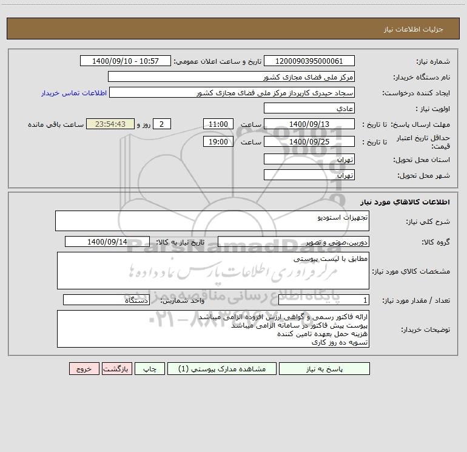Click the need date field 1400/09/14
This screenshot has height=452, width=467.
tap(107, 241)
